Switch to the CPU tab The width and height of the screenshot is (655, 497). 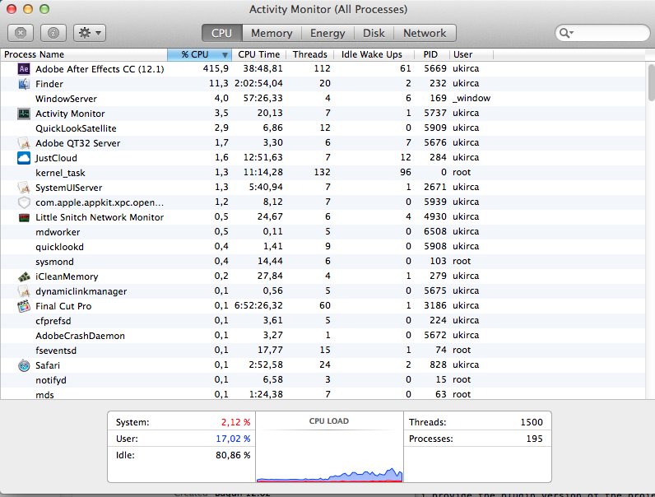[222, 33]
